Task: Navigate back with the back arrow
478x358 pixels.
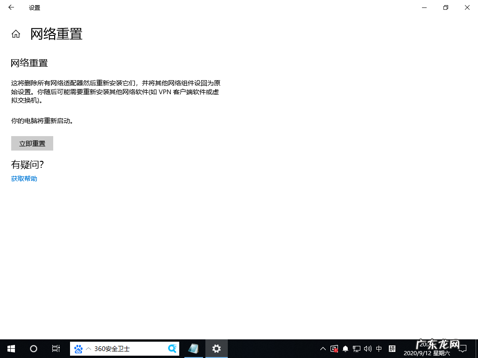Action: tap(11, 7)
